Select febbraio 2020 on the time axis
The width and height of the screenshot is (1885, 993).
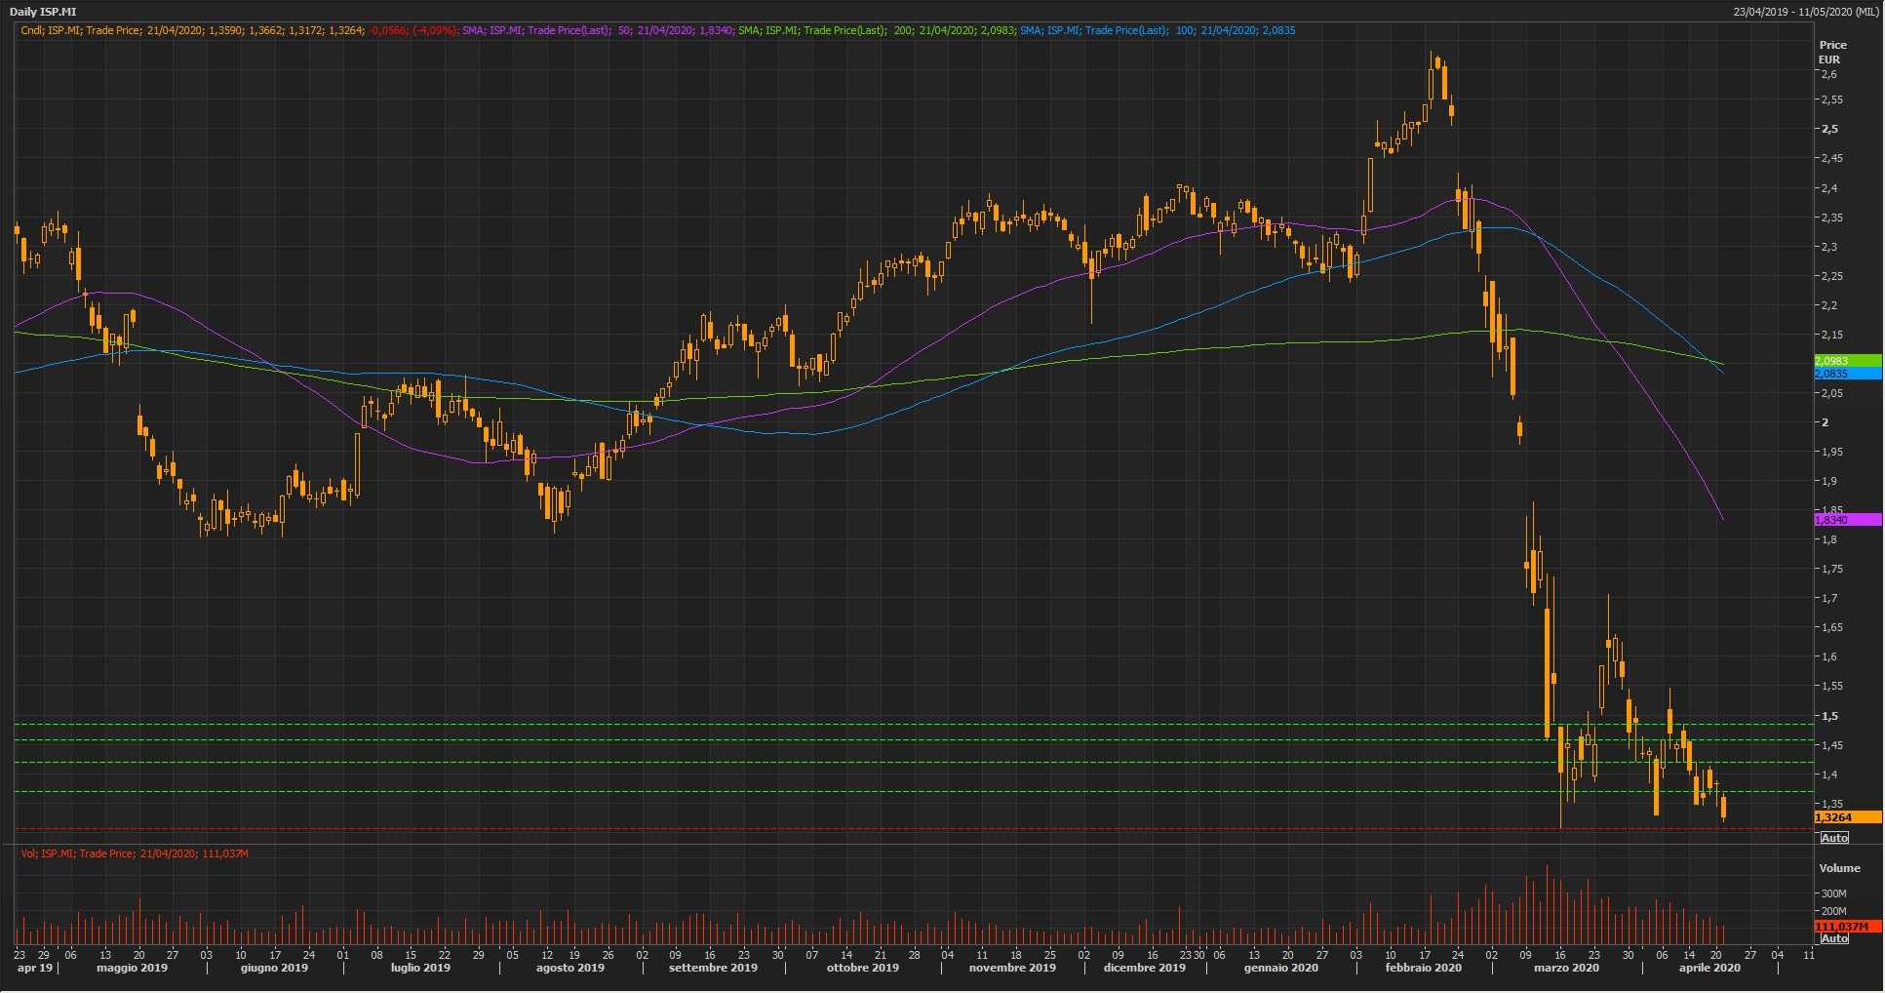tap(1423, 968)
